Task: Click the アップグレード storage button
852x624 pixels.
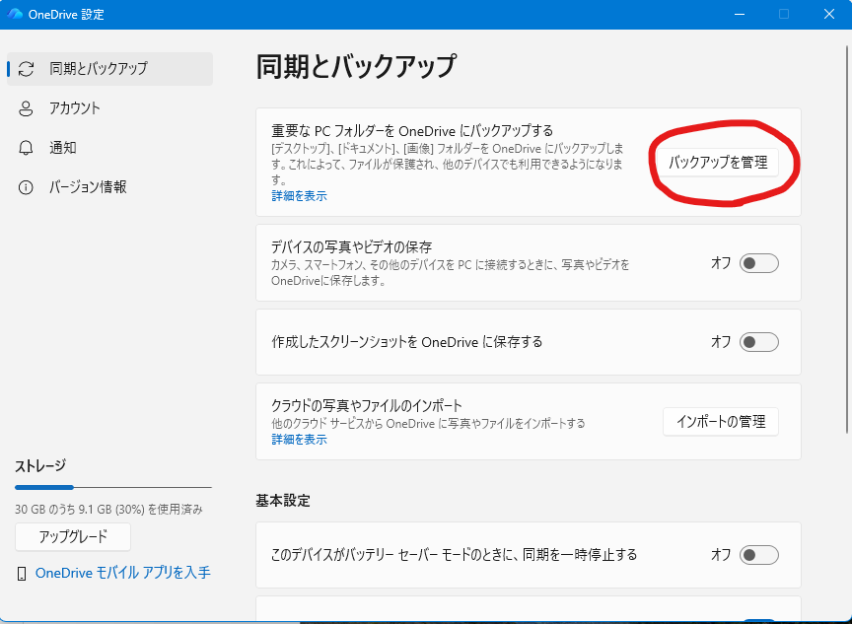Action: point(72,537)
